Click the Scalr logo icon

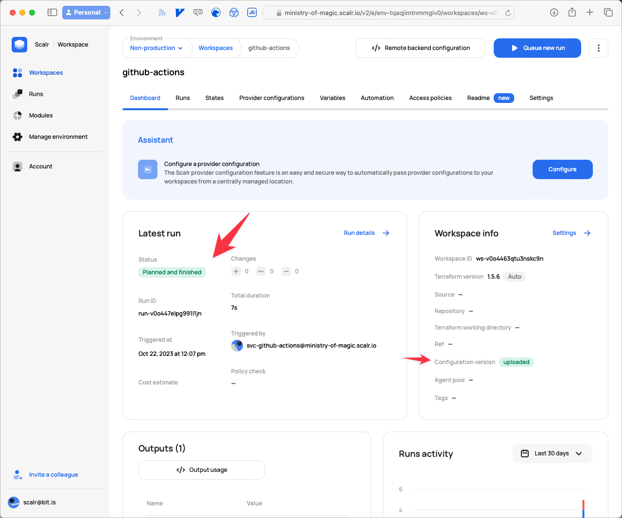(x=19, y=45)
